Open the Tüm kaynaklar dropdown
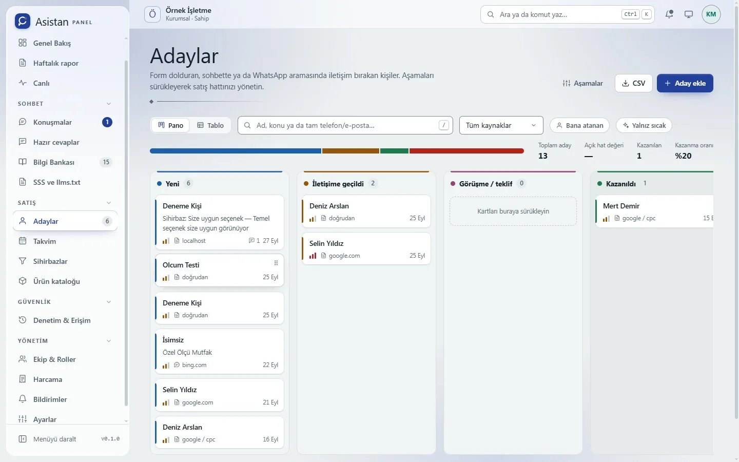The image size is (739, 462). [x=501, y=125]
